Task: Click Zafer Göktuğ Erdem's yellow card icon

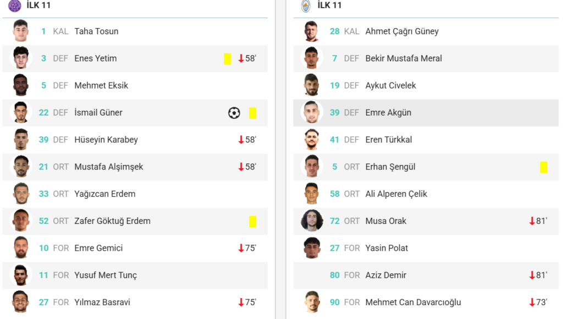Action: pos(253,221)
